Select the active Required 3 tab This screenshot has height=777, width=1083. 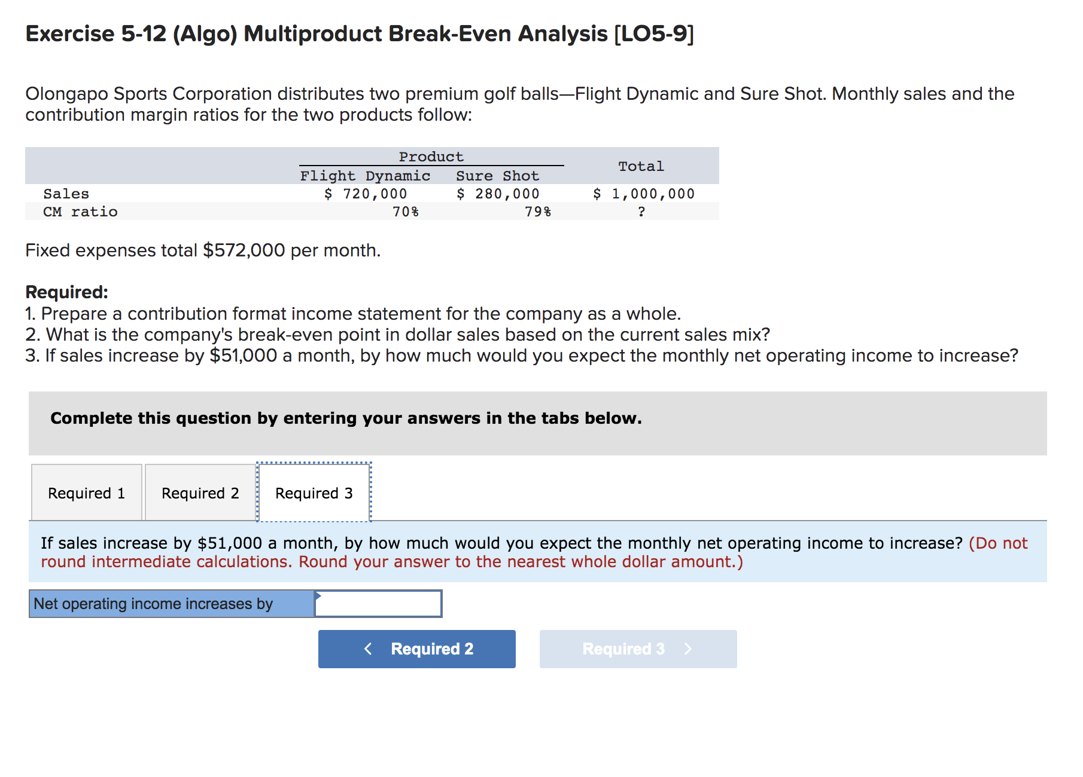pyautogui.click(x=314, y=492)
